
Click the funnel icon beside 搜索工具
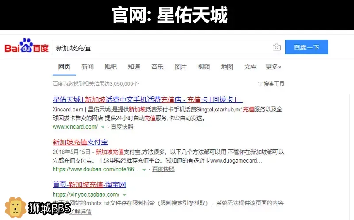click(260, 84)
